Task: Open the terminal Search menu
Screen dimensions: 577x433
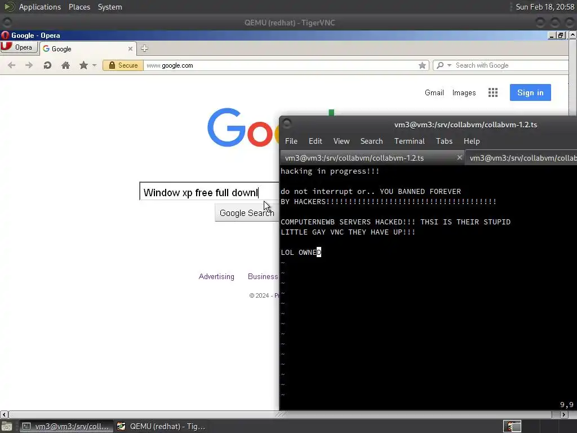Action: 371,141
